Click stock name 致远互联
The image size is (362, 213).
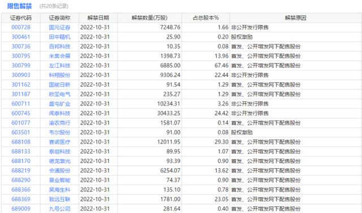point(59,199)
